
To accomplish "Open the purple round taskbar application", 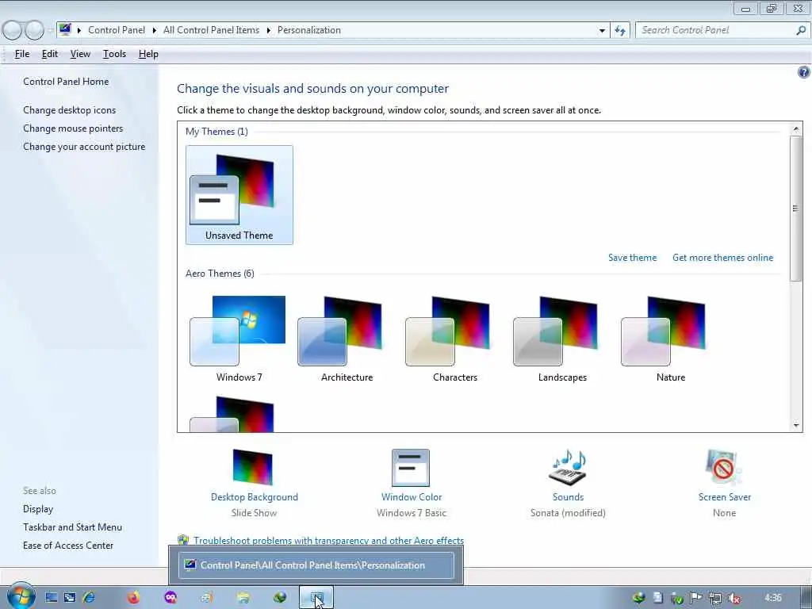I will [x=170, y=598].
